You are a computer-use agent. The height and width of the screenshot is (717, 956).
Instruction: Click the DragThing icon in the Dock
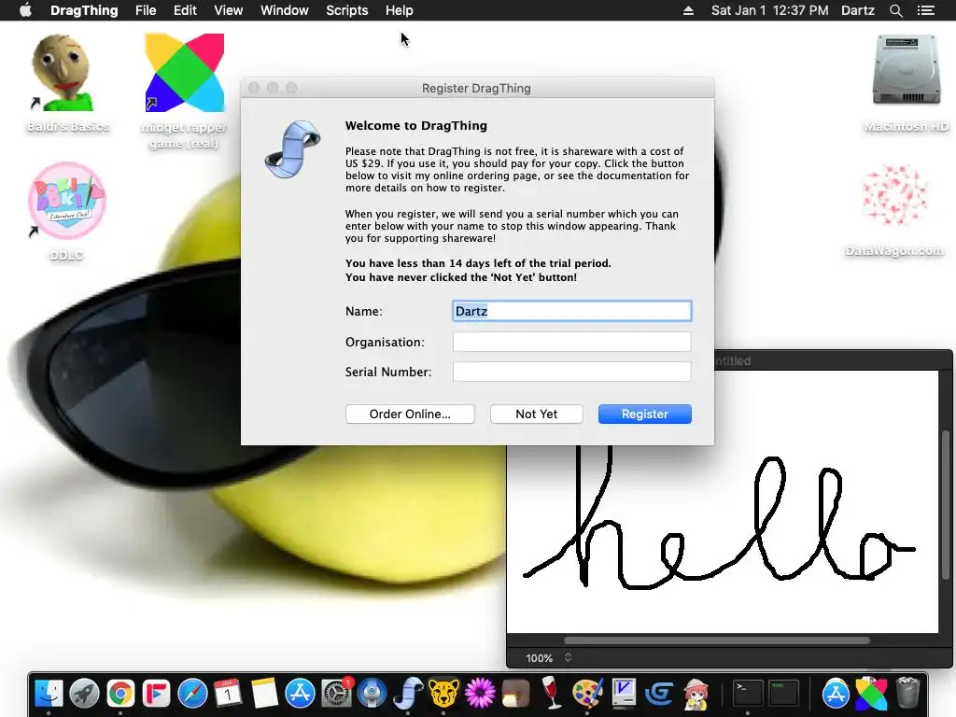coord(408,694)
